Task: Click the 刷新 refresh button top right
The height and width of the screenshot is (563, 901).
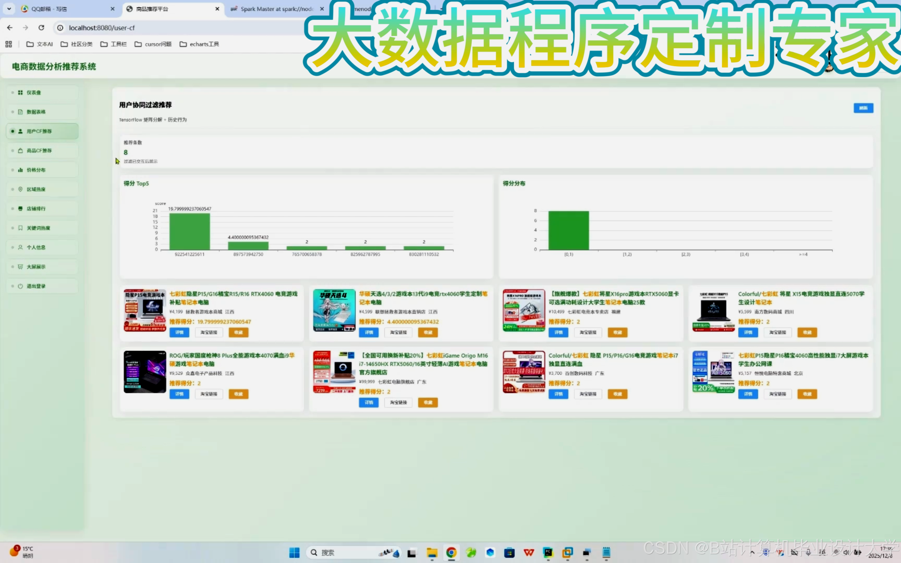Action: pyautogui.click(x=863, y=108)
